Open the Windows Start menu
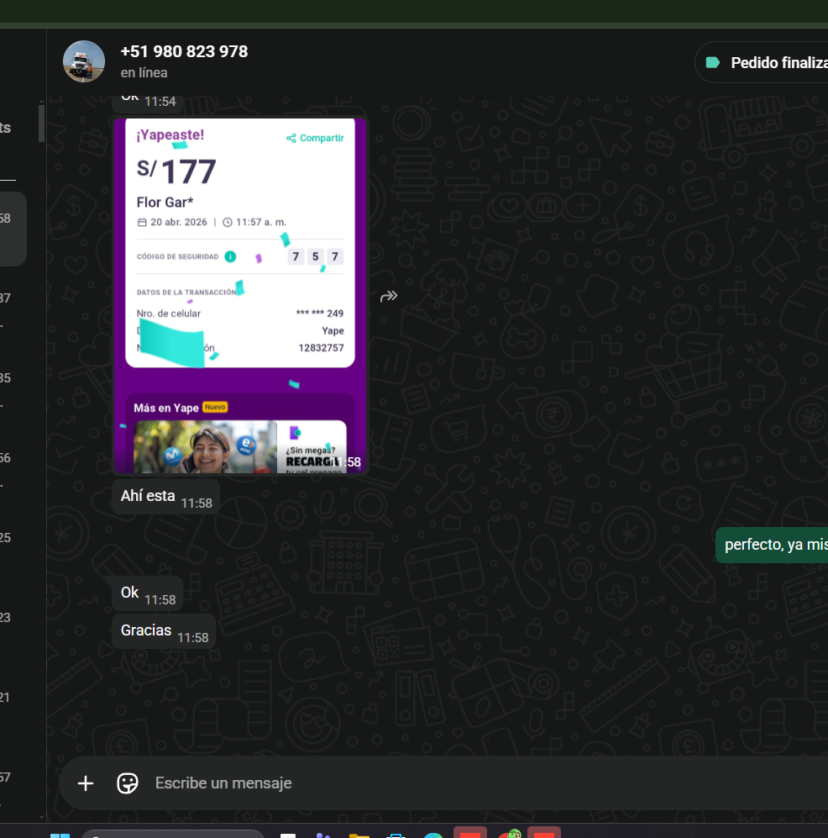828x838 pixels. click(x=60, y=835)
